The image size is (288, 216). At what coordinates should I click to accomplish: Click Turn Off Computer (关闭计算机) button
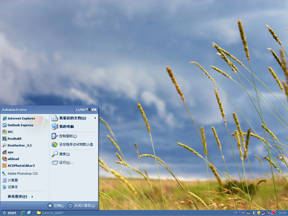pos(81,205)
